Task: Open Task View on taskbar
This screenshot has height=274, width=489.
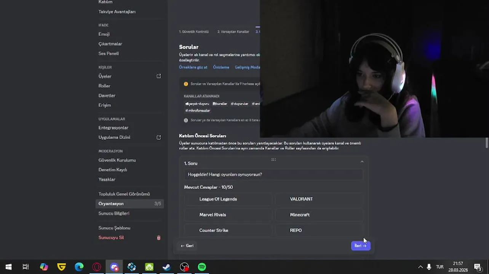Action: pyautogui.click(x=26, y=267)
